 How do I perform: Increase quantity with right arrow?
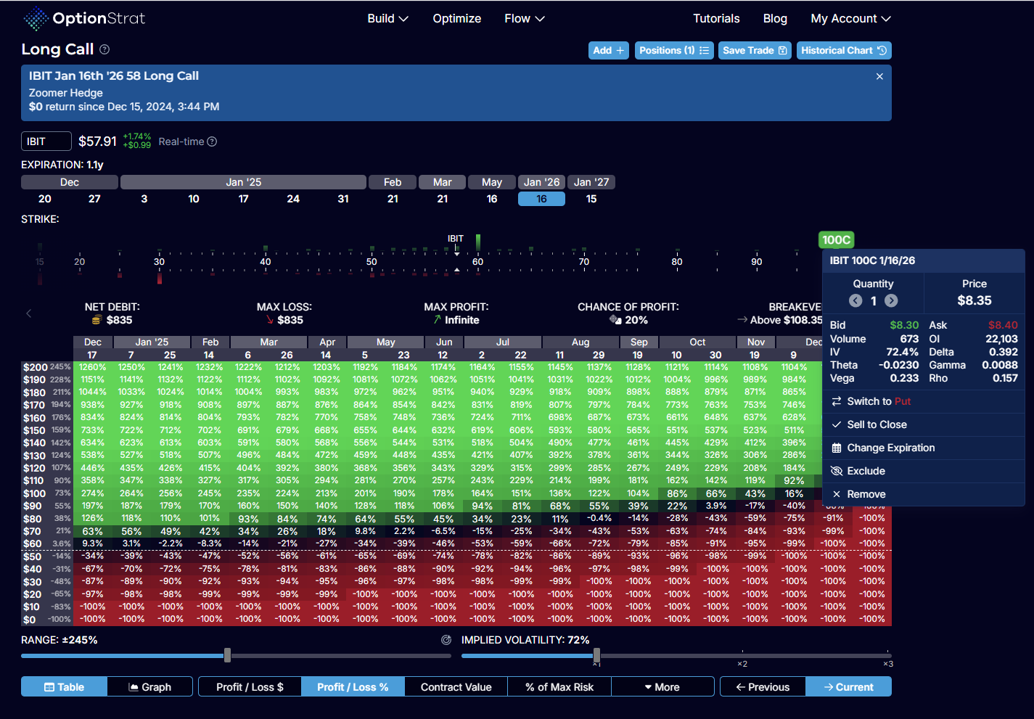click(x=891, y=300)
